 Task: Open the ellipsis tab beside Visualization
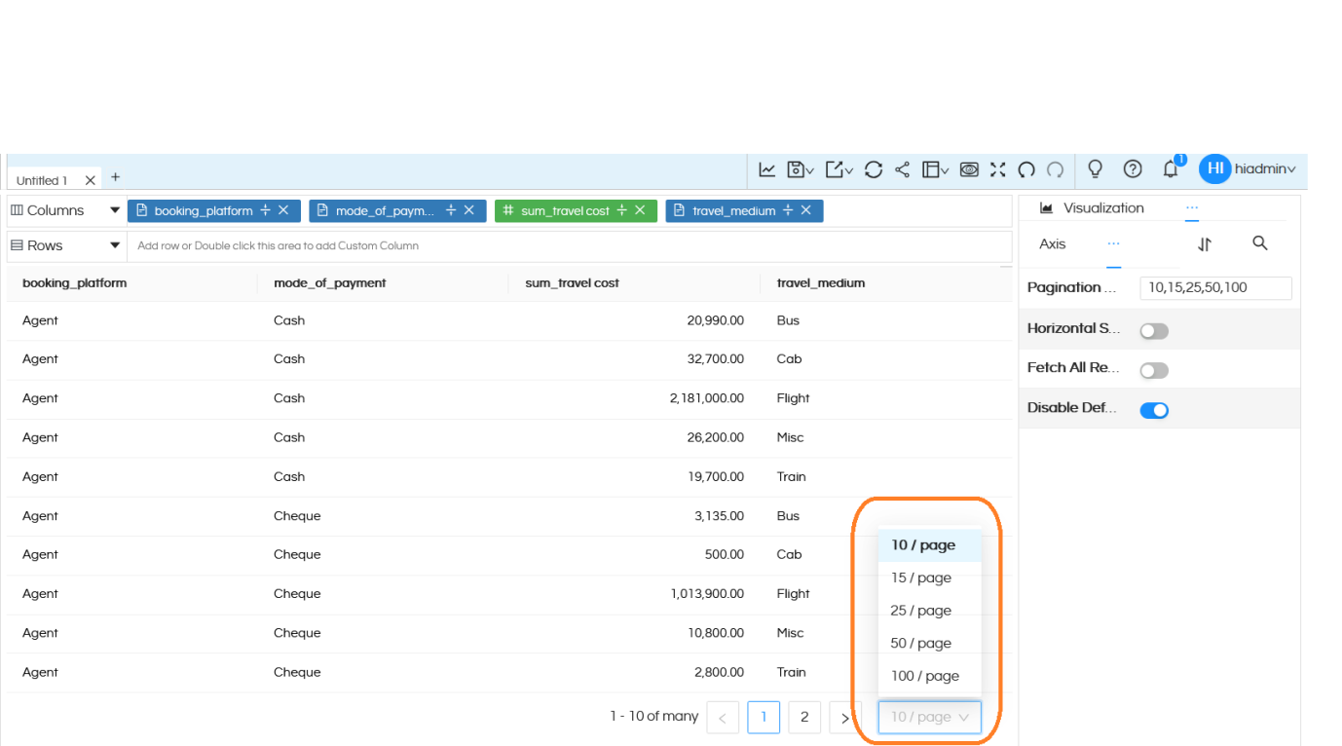click(1192, 207)
